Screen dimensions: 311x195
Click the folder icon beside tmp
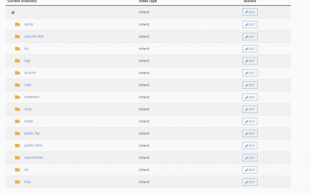17,182
